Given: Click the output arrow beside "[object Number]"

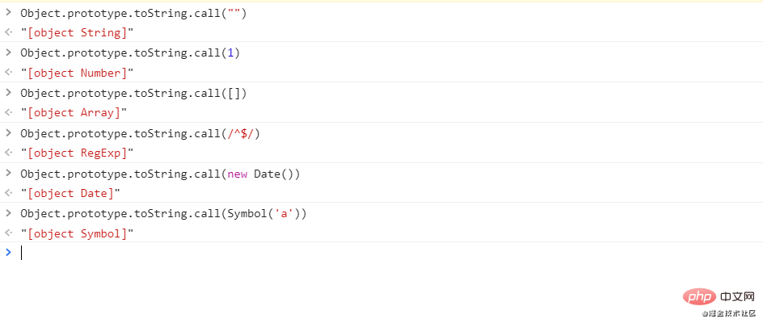Looking at the screenshot, I should click(x=8, y=73).
